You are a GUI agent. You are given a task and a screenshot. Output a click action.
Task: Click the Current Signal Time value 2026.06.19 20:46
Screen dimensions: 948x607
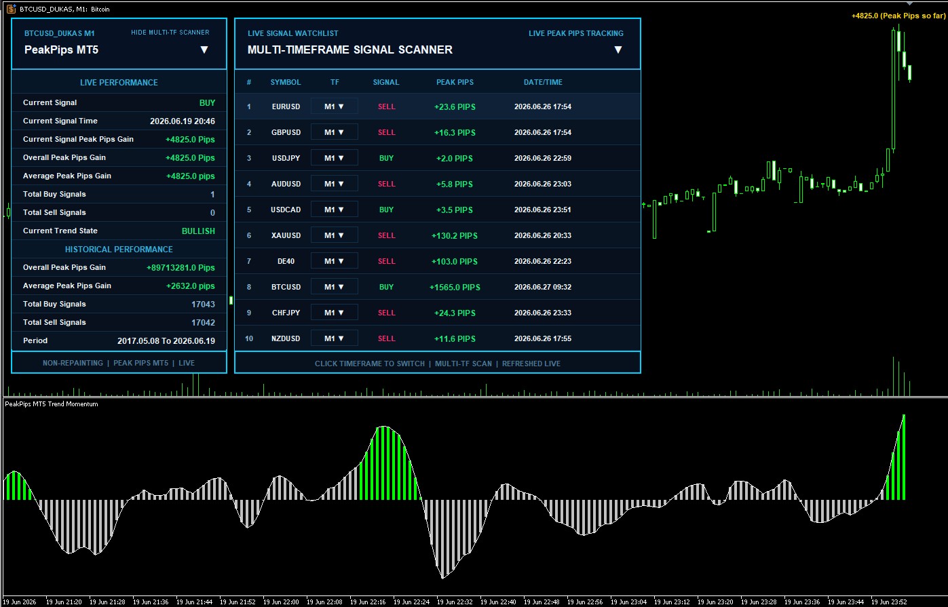[x=183, y=121]
